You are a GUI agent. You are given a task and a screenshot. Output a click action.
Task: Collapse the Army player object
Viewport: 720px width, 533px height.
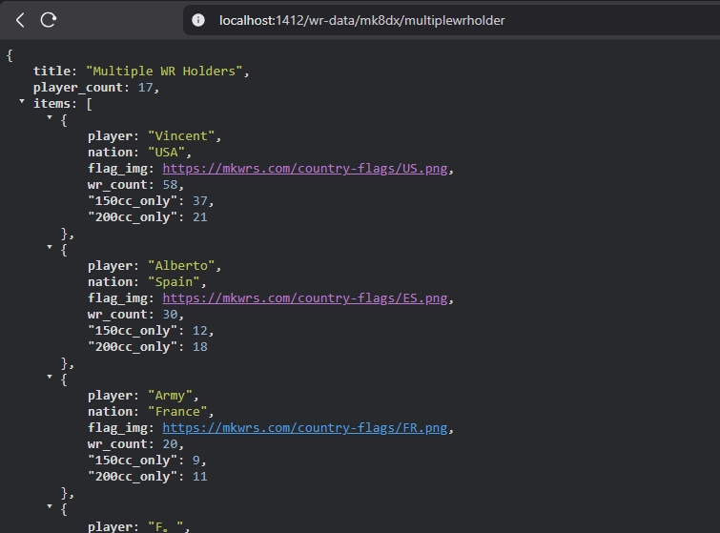click(x=50, y=377)
